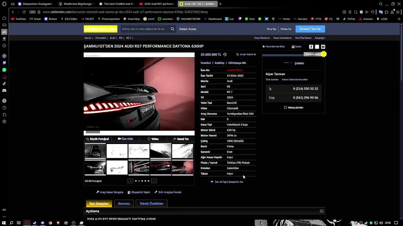The width and height of the screenshot is (403, 226).
Task: Click the Windows Start button
Action: click(x=4, y=223)
